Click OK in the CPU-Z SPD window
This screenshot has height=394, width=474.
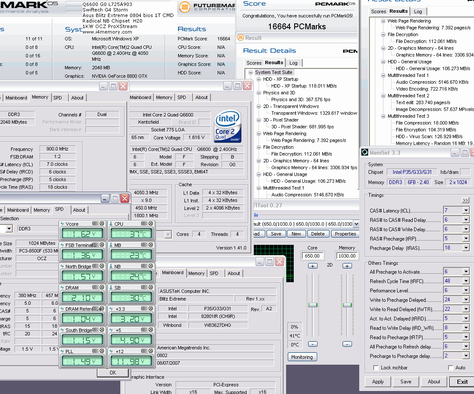[x=113, y=373]
